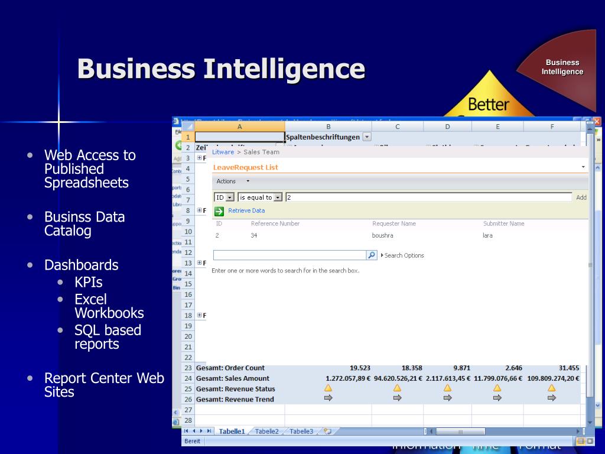Click the LeaveRequest List title
This screenshot has width=605, height=454.
coord(245,167)
